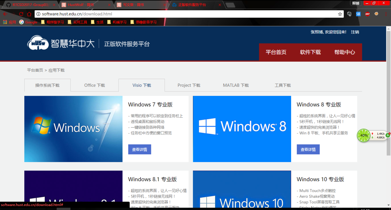Open the Evernote clipper extension

[x=349, y=14]
